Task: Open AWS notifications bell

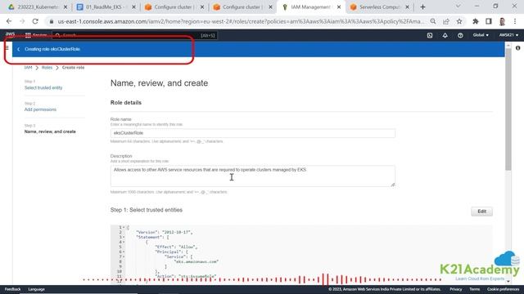Action: [445, 35]
